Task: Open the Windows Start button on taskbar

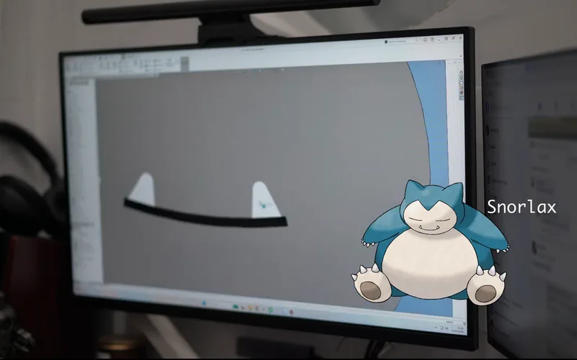Action: click(204, 303)
